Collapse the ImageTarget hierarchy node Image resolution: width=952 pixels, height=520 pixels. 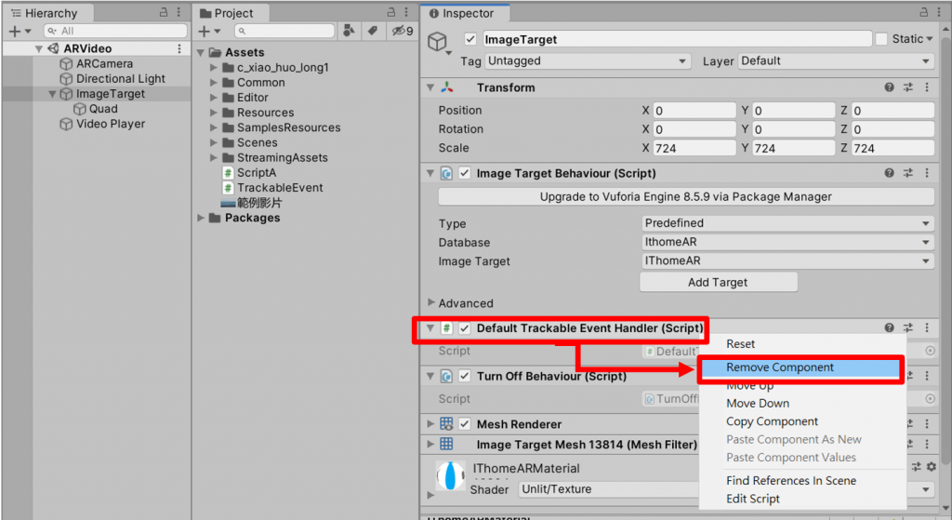click(53, 94)
